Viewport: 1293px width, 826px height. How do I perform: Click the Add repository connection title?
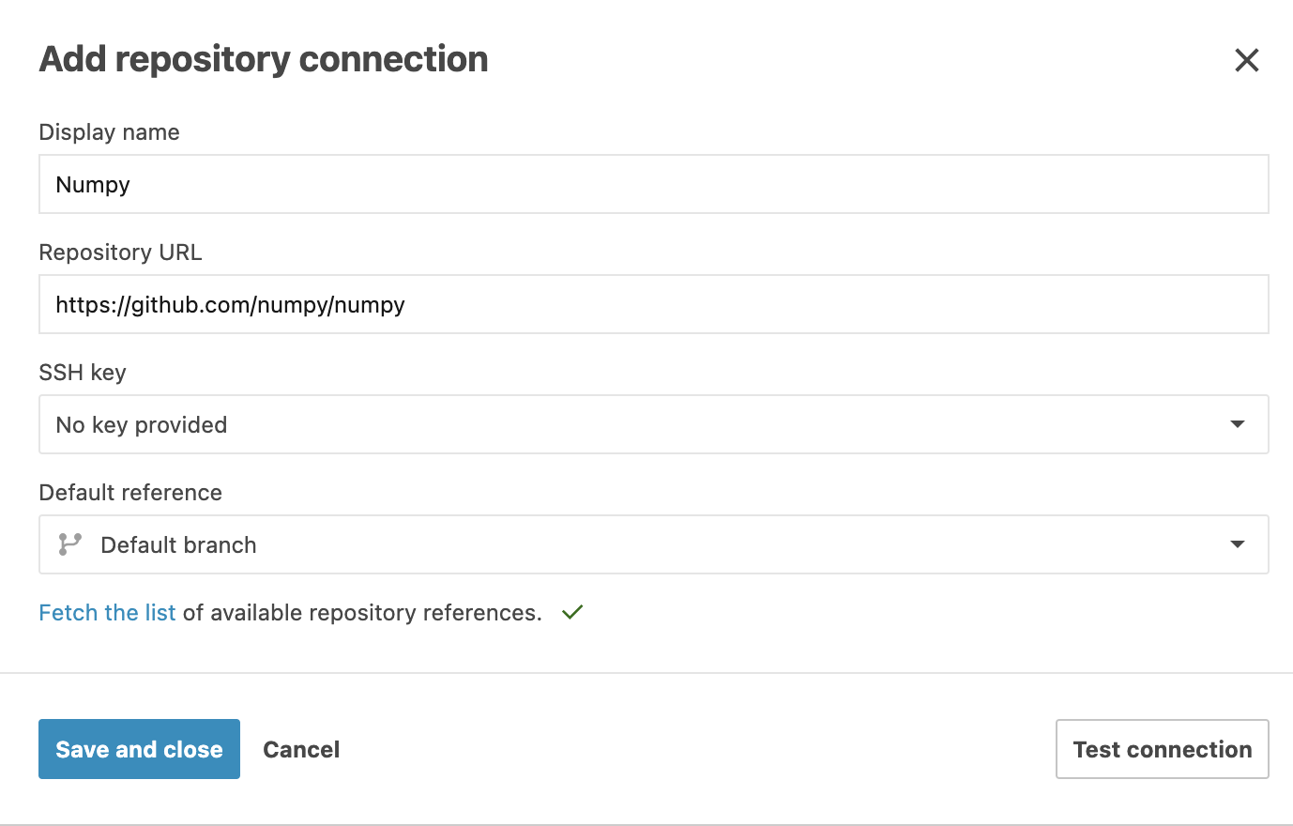click(x=263, y=58)
